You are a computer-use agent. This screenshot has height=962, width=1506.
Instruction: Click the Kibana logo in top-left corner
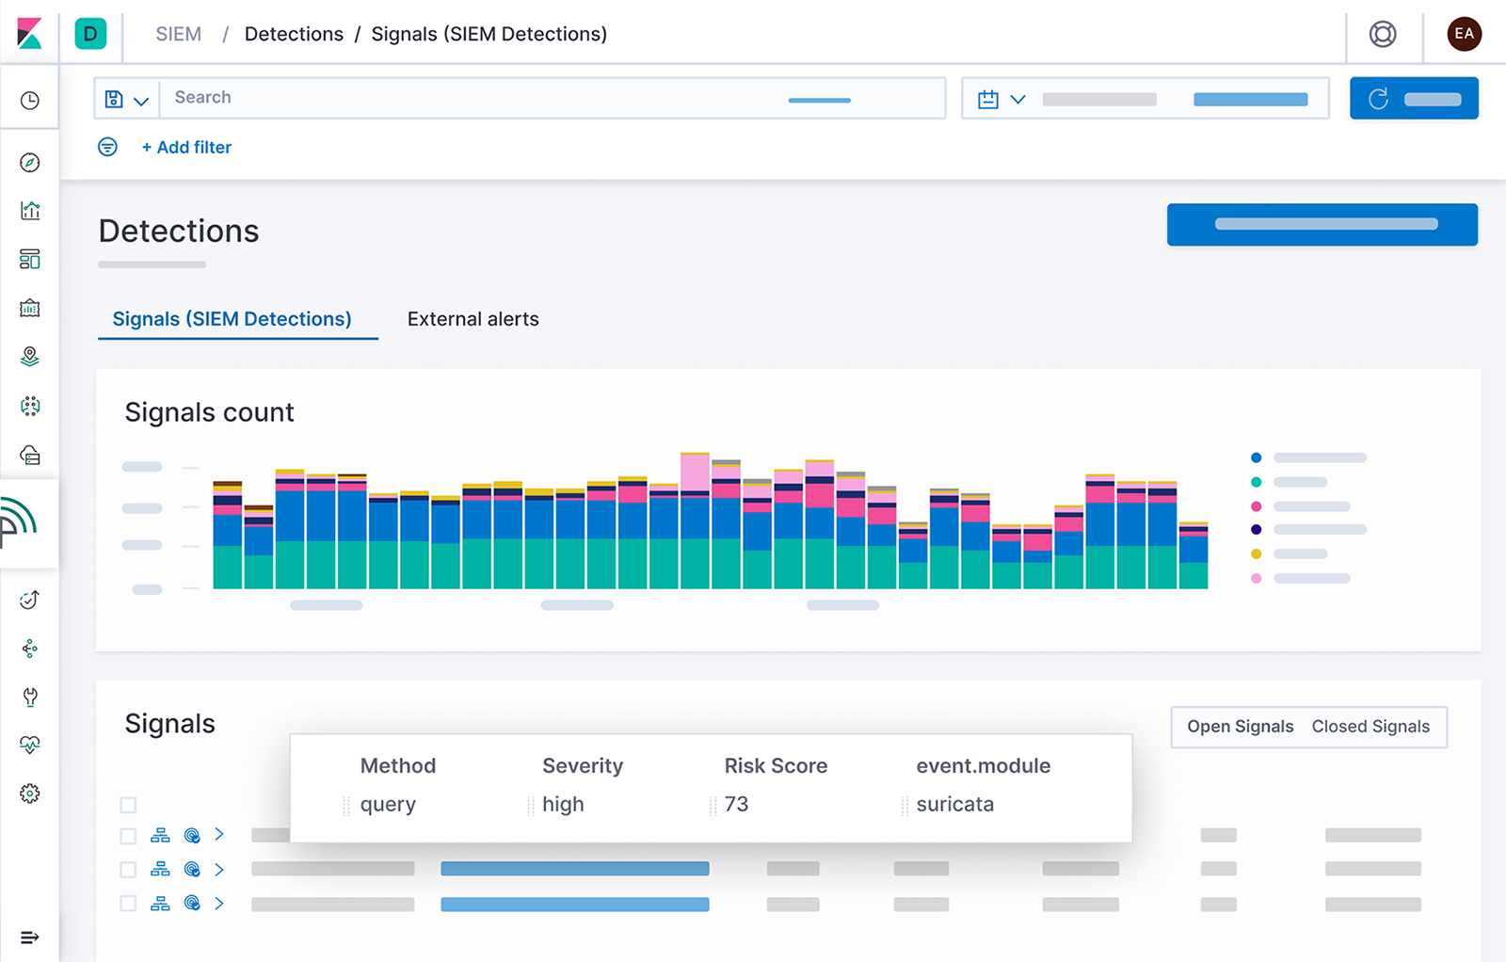30,34
